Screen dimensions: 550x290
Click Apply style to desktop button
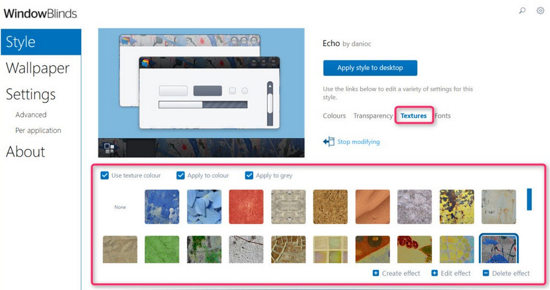[x=370, y=68]
